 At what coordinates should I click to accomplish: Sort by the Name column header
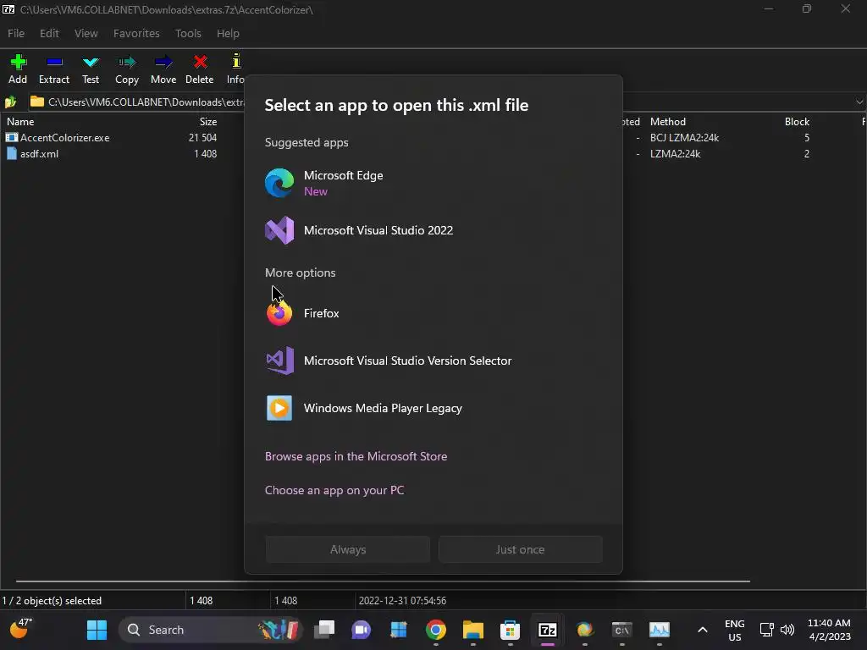coord(20,122)
